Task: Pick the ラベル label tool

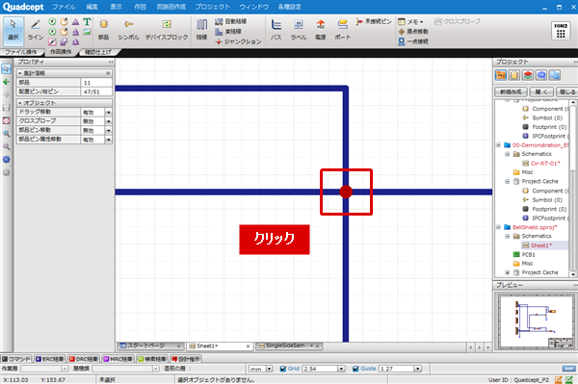Action: (x=299, y=30)
